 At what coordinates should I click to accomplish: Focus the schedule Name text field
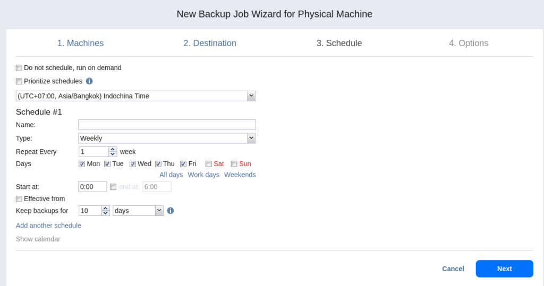tap(167, 125)
